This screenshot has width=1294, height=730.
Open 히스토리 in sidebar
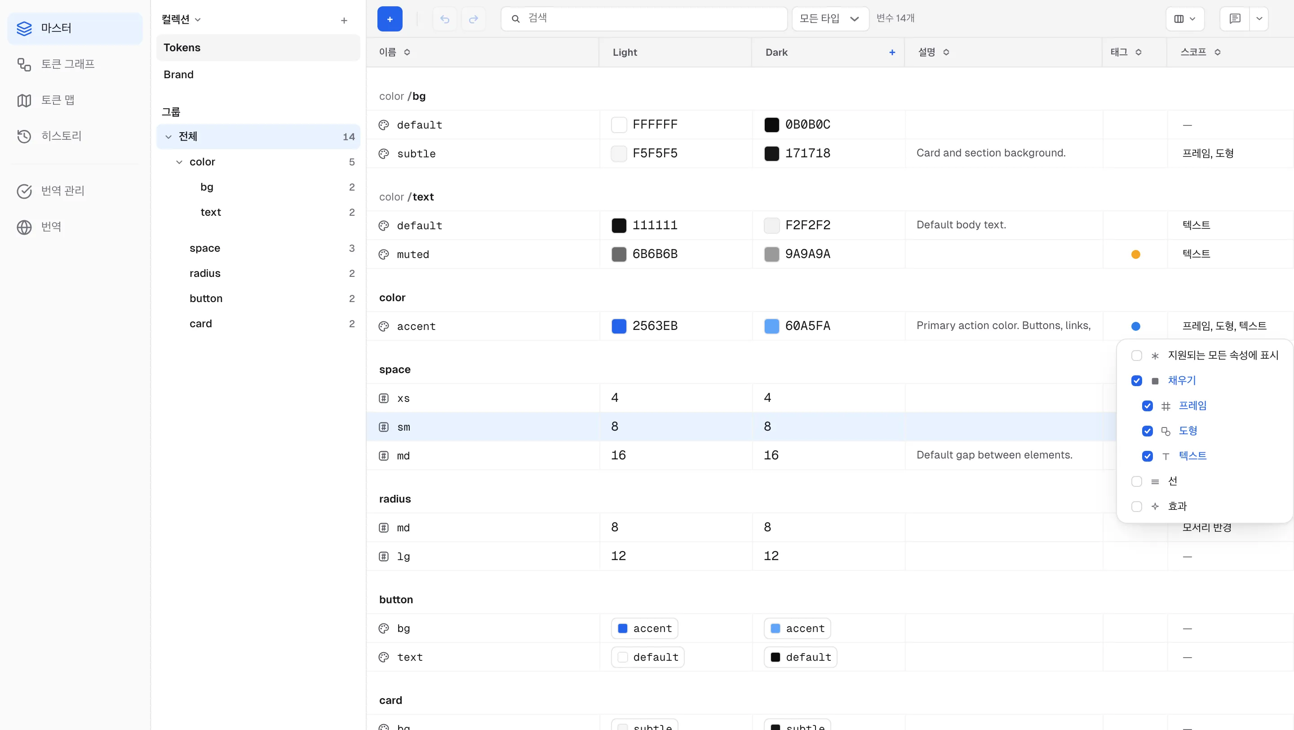75,136
